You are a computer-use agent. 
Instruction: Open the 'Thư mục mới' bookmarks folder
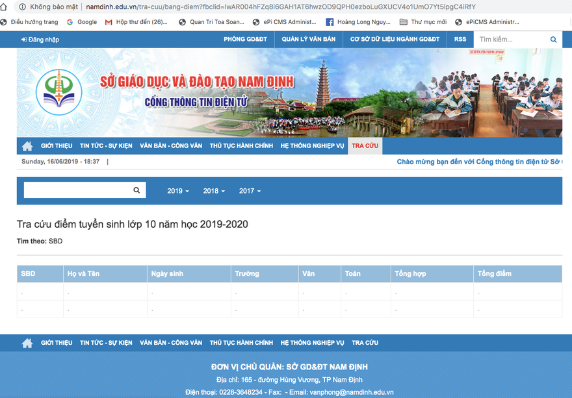[x=419, y=21]
